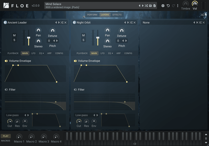The width and height of the screenshot is (209, 146).
Task: Randomize preset with top bar shuffle icon
Action: [x=146, y=6]
